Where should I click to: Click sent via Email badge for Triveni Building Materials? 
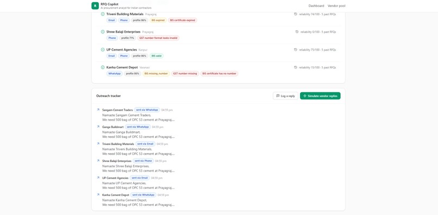coord(145,144)
